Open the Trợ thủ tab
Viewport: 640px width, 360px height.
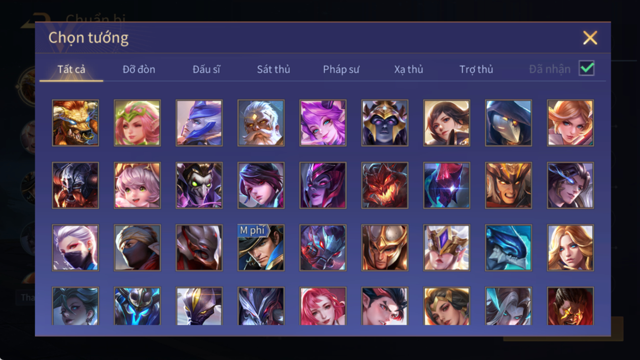[476, 69]
